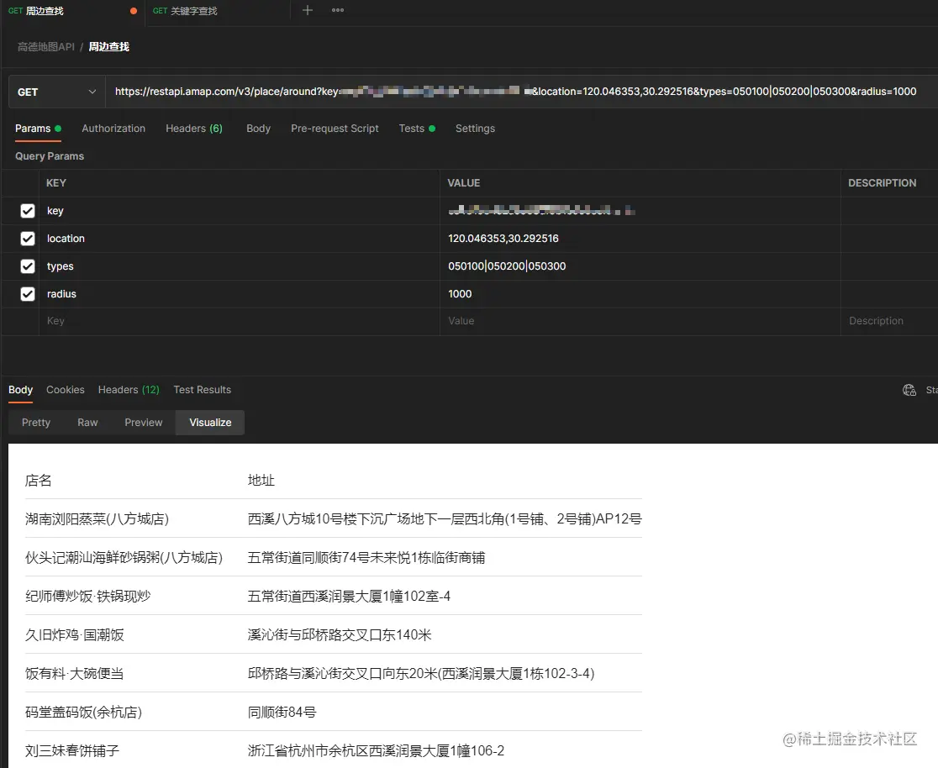Open the request Body tab
Screen dimensions: 938x768
click(x=258, y=129)
